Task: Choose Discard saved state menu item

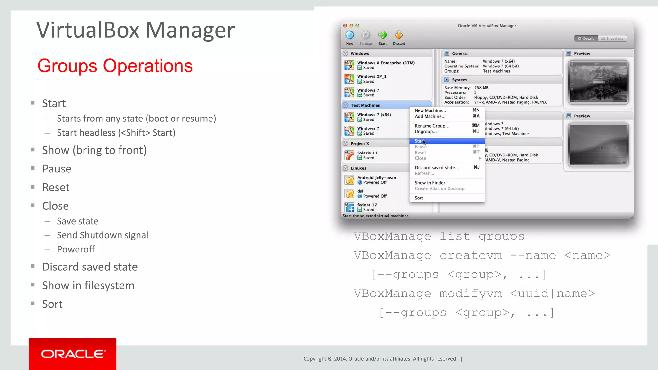Action: 437,168
